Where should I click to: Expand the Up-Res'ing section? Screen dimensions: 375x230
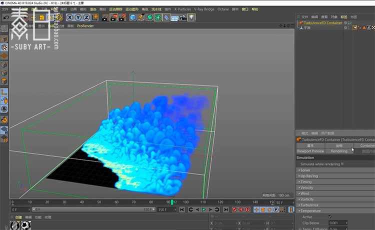point(336,176)
